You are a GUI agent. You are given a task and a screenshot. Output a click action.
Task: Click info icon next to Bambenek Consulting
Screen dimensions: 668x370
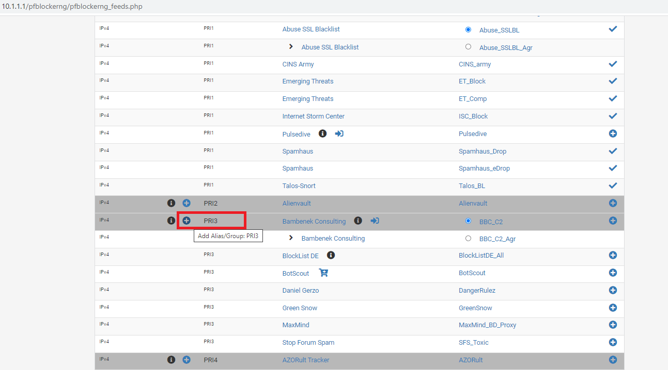coord(358,221)
